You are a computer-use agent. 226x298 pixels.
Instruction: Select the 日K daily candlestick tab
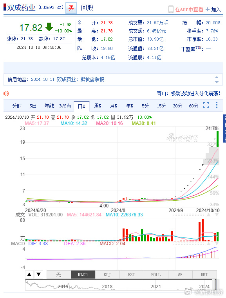click(81, 106)
